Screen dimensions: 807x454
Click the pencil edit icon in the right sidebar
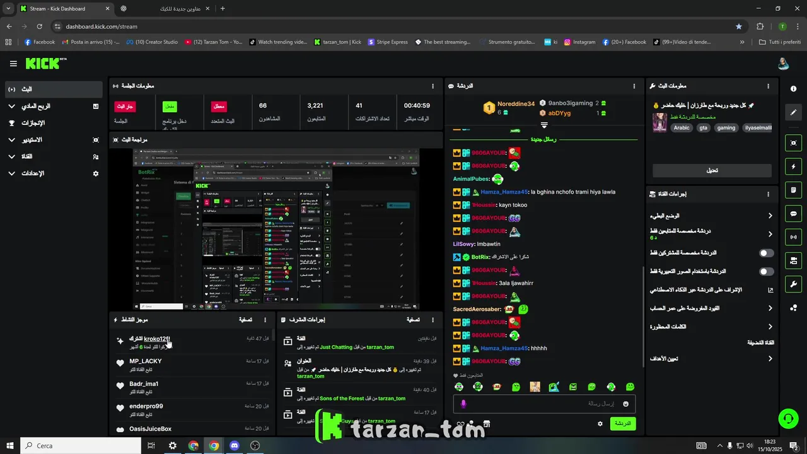coord(793,112)
